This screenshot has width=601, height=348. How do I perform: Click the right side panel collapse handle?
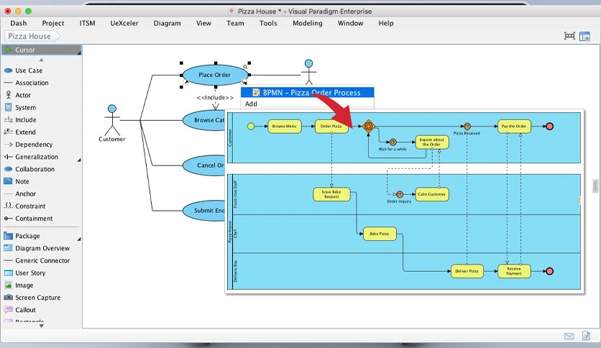click(x=595, y=186)
